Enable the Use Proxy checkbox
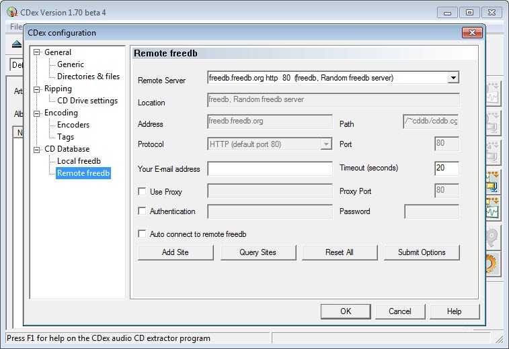 (x=142, y=191)
